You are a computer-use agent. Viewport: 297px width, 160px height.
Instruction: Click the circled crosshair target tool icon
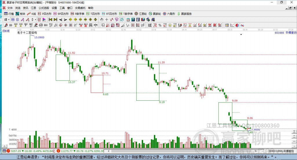(61, 25)
